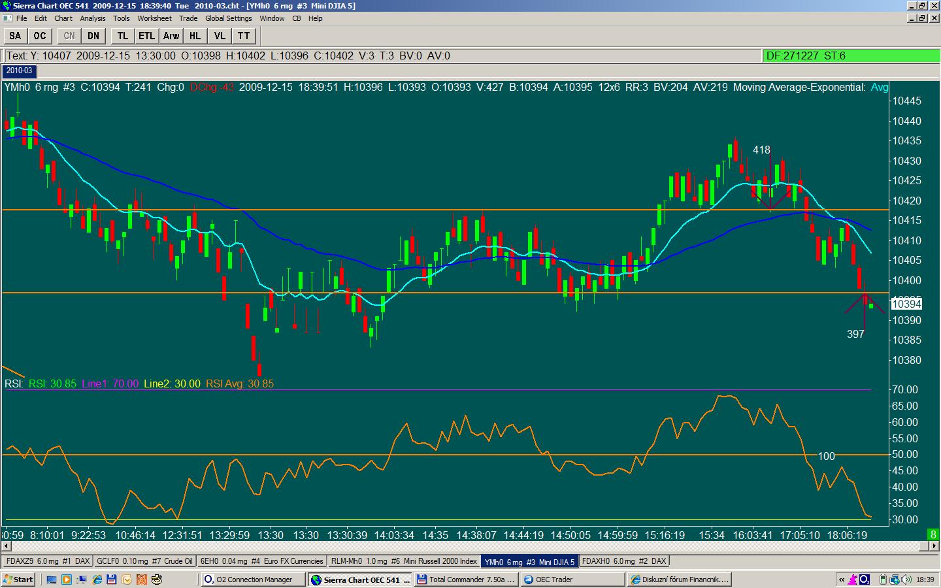The image size is (941, 588).
Task: Choose the Arw arrow drawing tool
Action: point(171,36)
